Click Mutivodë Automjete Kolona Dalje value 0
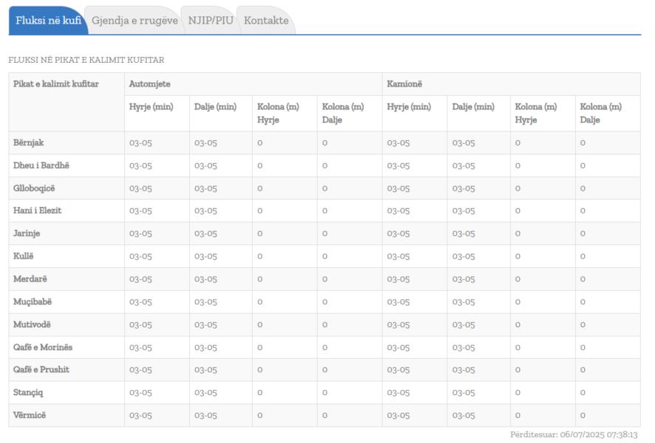This screenshot has width=655, height=443. point(325,324)
